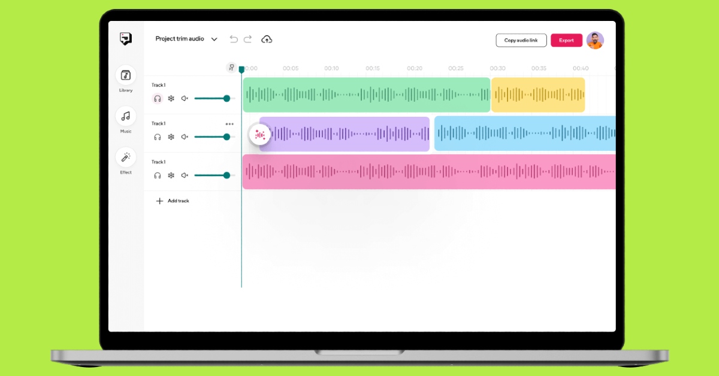The width and height of the screenshot is (719, 376).
Task: Toggle headphones solo on green clip's track
Action: 158,98
